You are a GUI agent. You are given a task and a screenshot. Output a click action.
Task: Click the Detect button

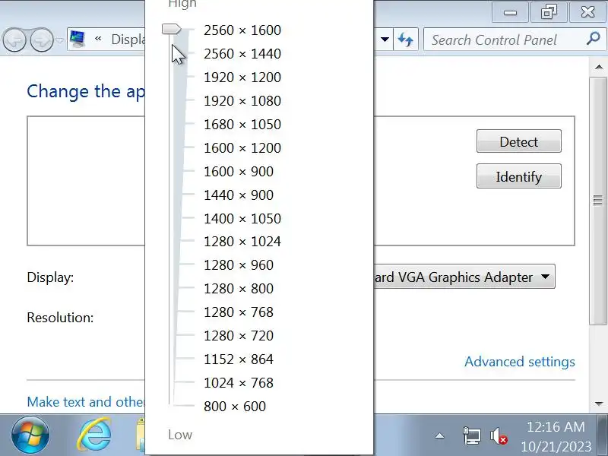point(519,141)
